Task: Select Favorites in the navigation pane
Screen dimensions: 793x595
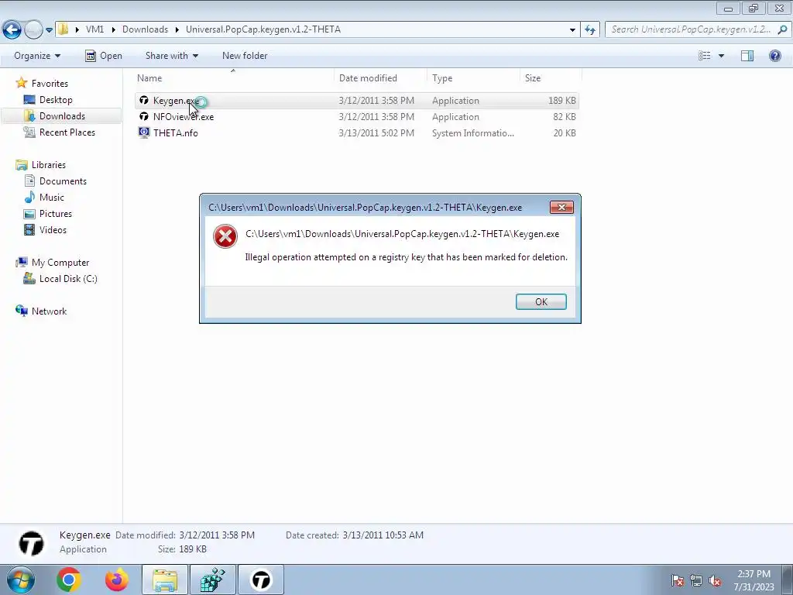Action: point(50,84)
